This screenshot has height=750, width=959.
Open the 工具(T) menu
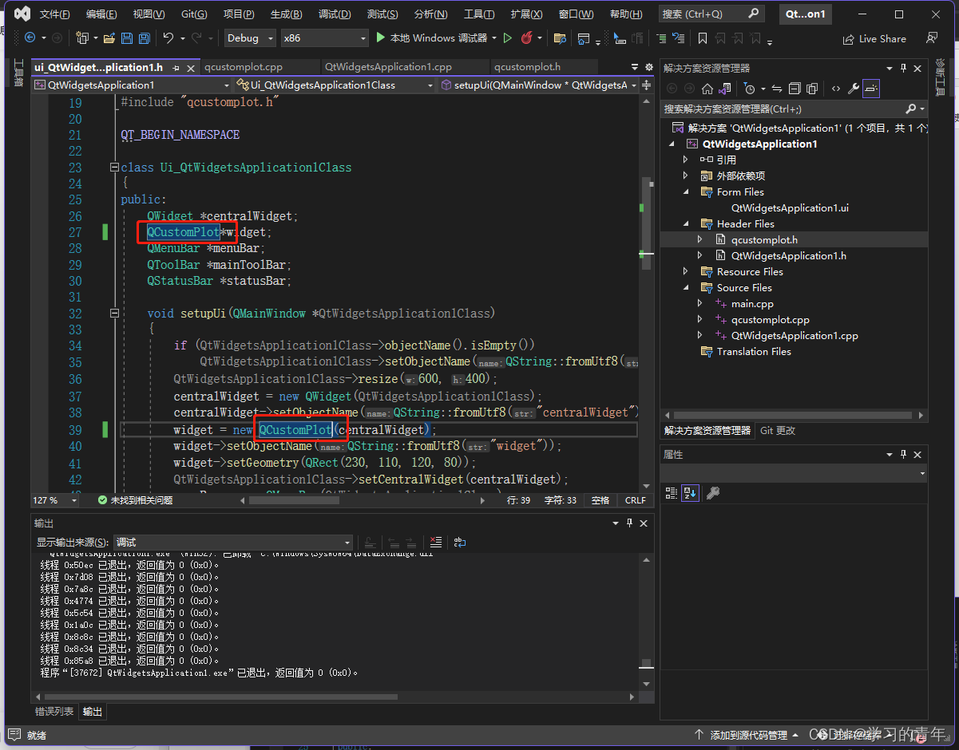pyautogui.click(x=479, y=14)
